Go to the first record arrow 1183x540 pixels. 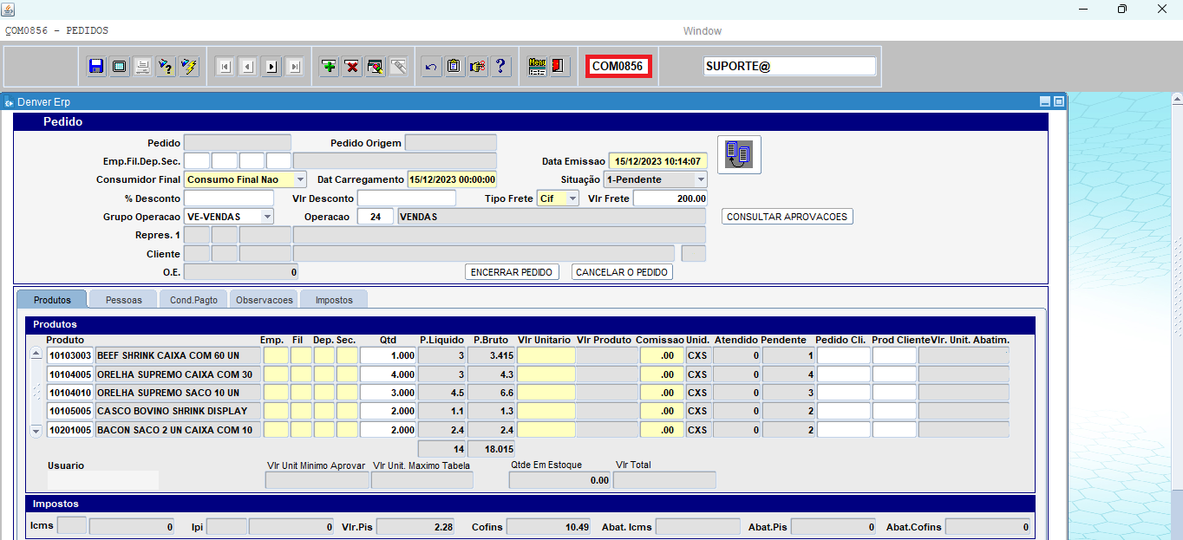pos(225,67)
